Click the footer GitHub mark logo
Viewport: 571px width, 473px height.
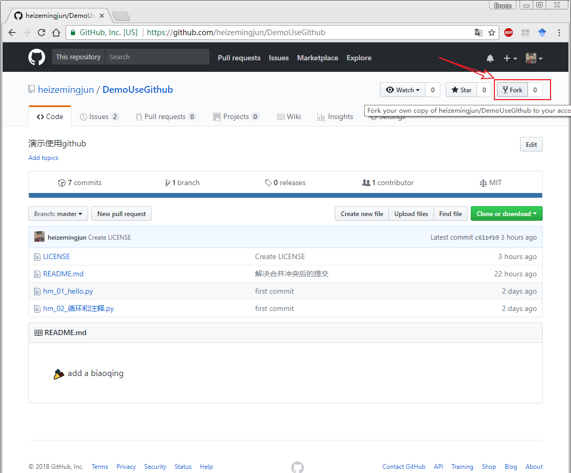pos(298,467)
